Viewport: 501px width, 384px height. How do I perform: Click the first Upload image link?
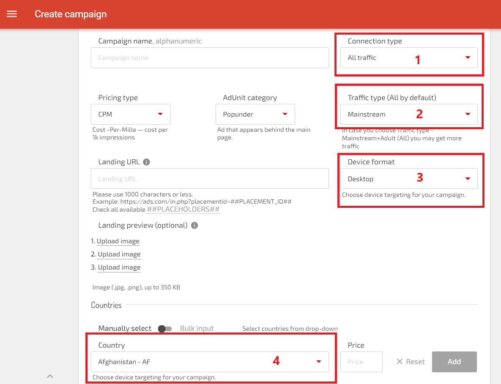(x=118, y=241)
